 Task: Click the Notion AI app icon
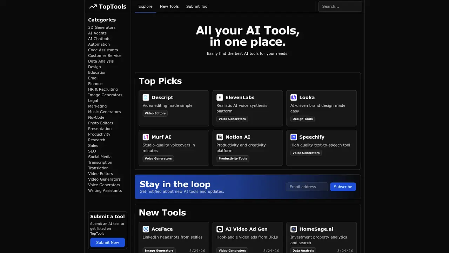coord(220,137)
